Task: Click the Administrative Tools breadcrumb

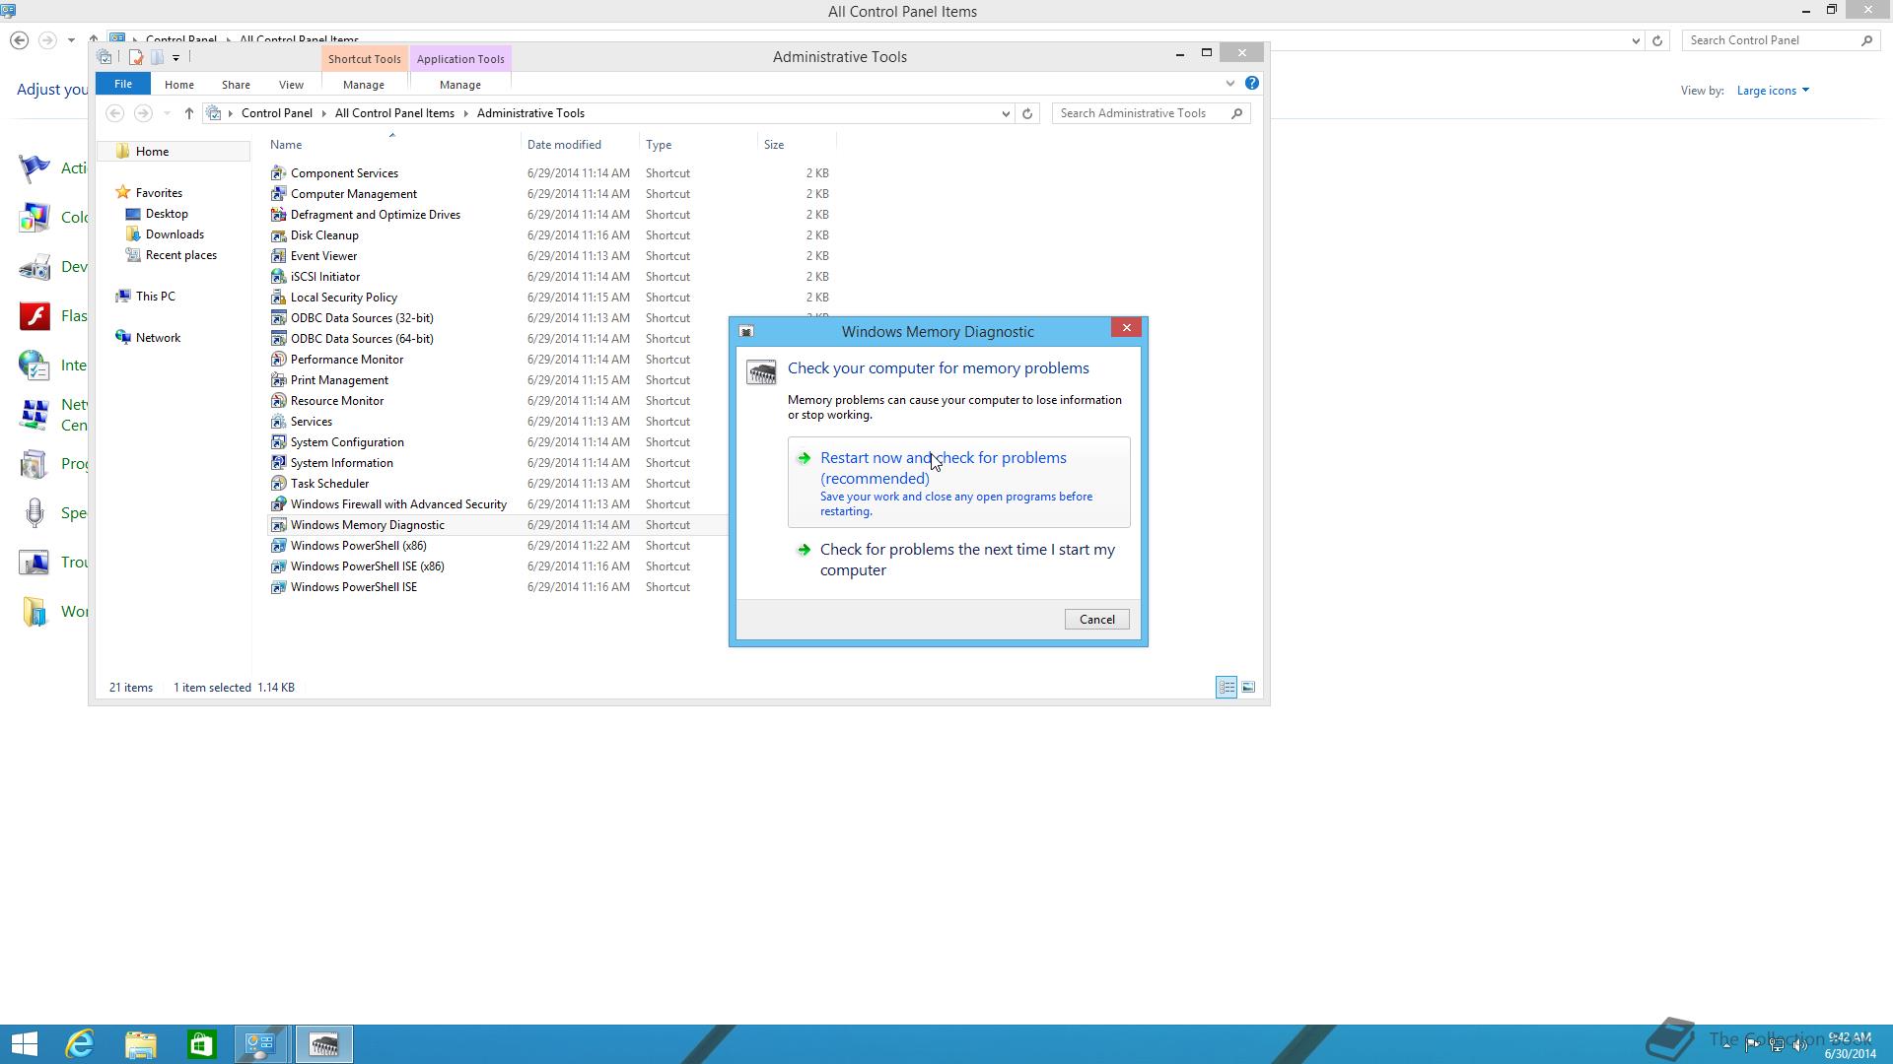Action: tap(530, 113)
